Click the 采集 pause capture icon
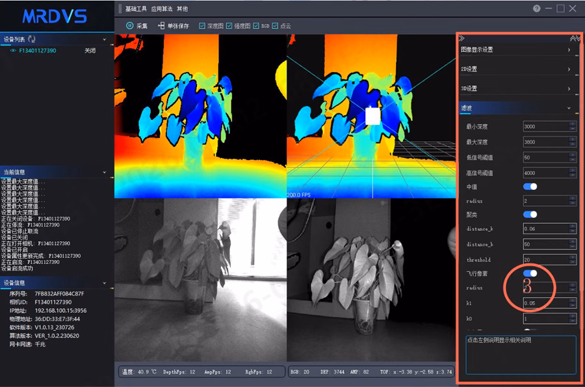585x387 pixels. (x=129, y=25)
